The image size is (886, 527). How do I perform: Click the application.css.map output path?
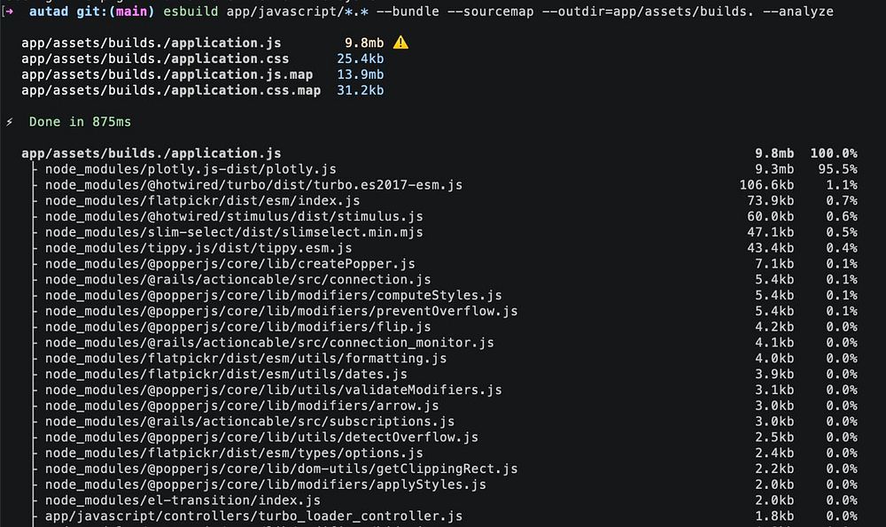coord(171,90)
